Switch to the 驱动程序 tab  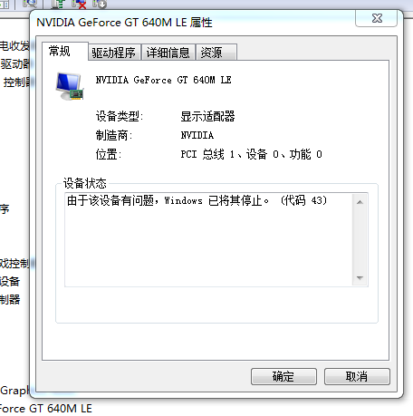pos(114,53)
